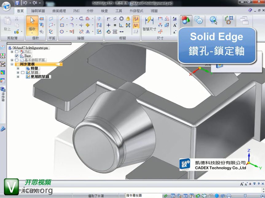Click the zoom out minus button

coord(229,196)
